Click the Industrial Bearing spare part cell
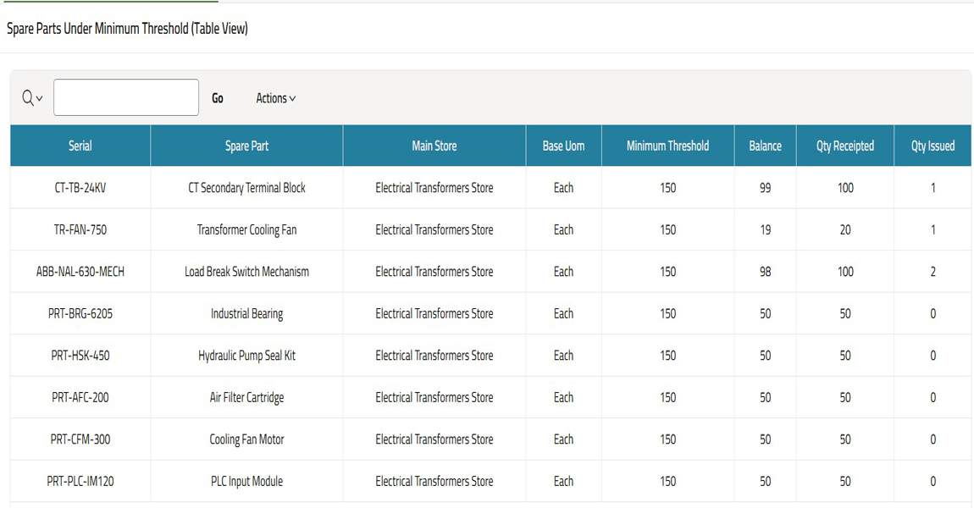Screen dimensions: 974x508 tap(246, 313)
